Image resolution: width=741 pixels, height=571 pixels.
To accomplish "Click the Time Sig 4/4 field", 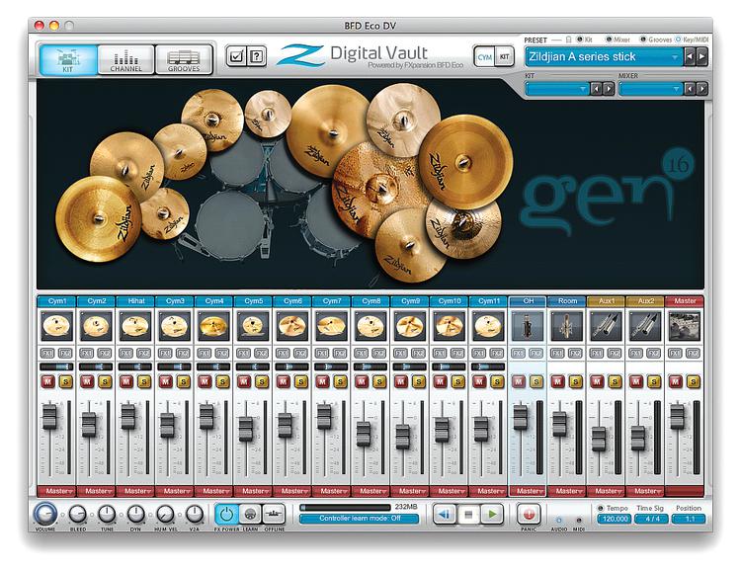I will point(652,519).
